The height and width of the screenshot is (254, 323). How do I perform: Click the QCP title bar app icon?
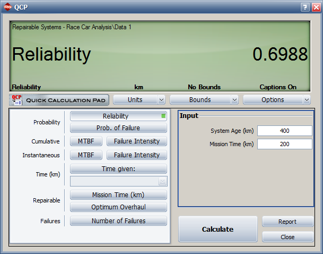pos(7,7)
